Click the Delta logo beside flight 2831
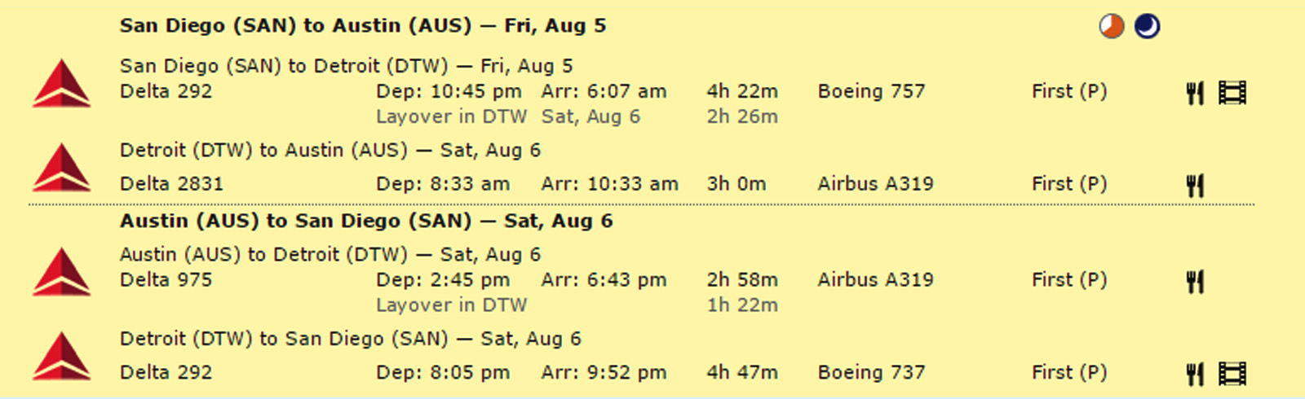 click(62, 168)
